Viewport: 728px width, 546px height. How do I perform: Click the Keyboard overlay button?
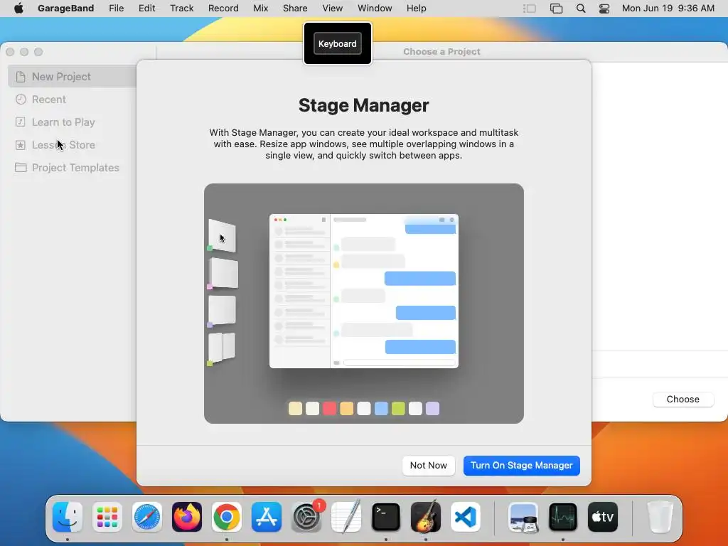click(338, 43)
